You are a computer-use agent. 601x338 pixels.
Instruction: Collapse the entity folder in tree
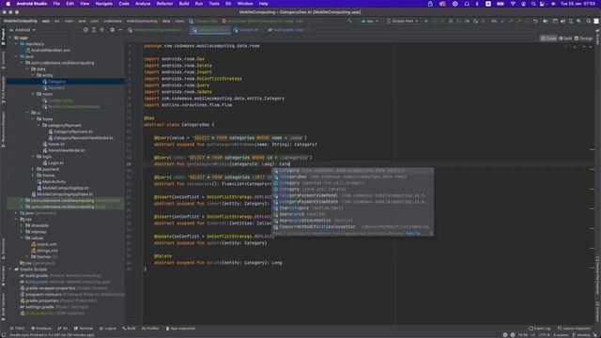click(x=33, y=75)
